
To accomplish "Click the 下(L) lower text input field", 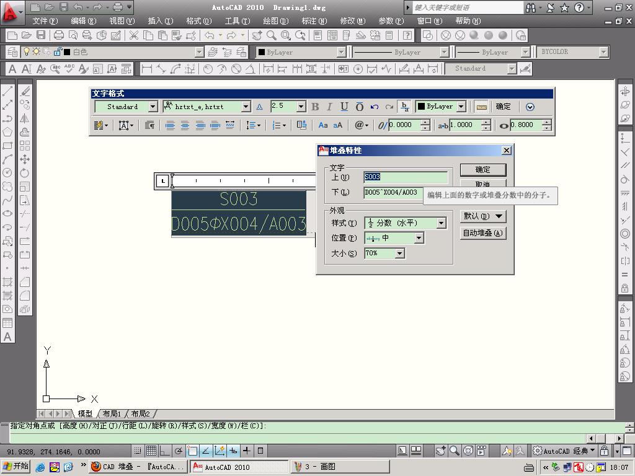I will (393, 192).
